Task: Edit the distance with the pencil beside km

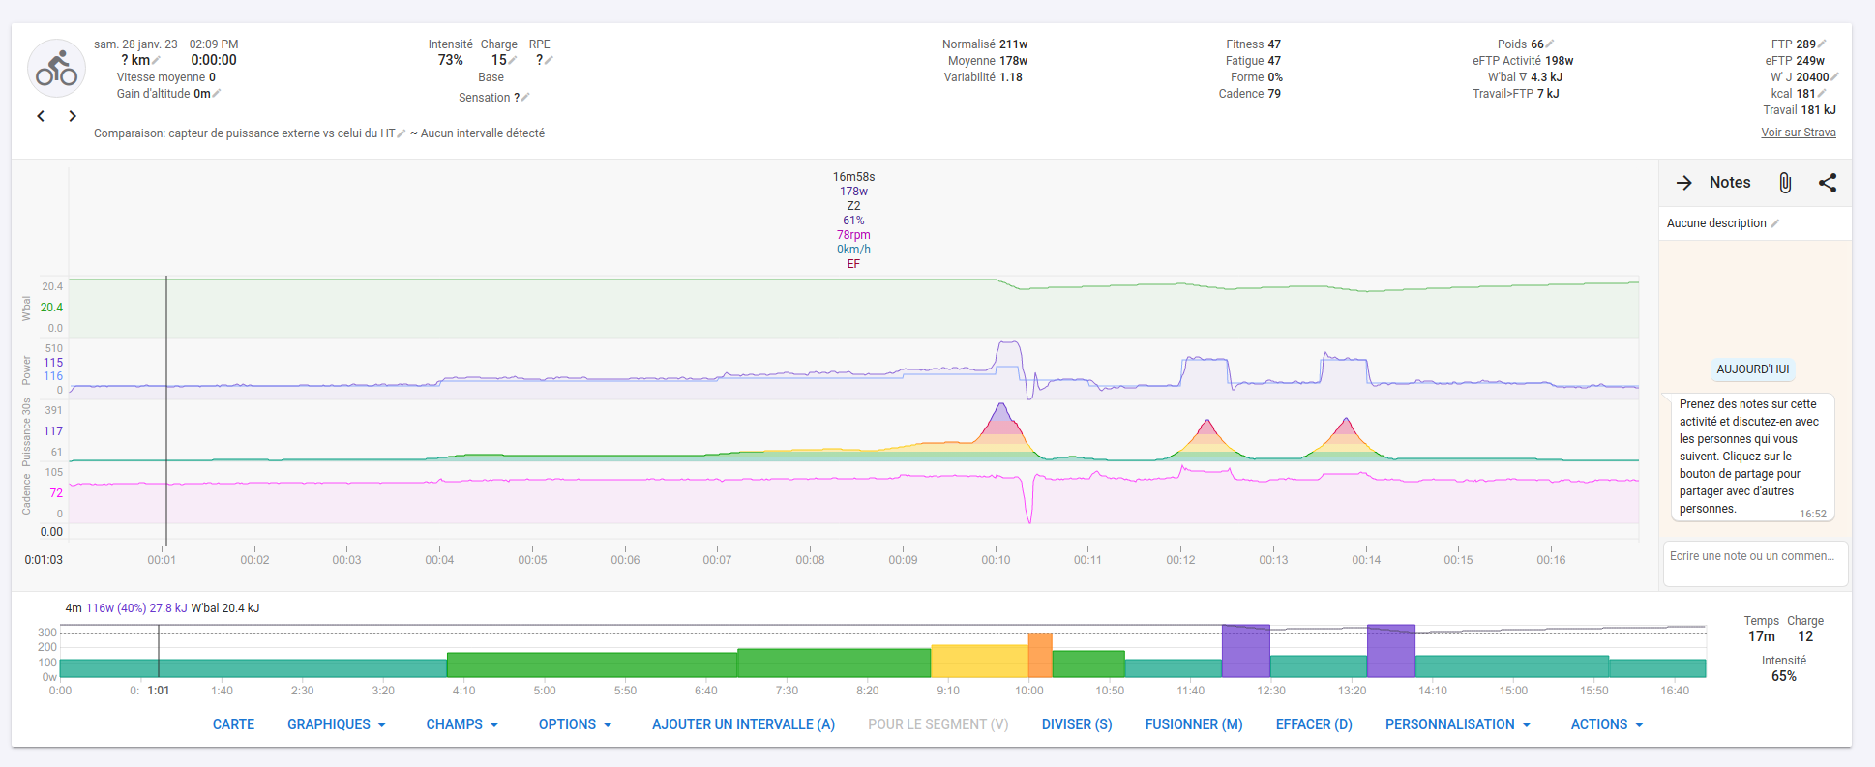Action: click(x=157, y=60)
